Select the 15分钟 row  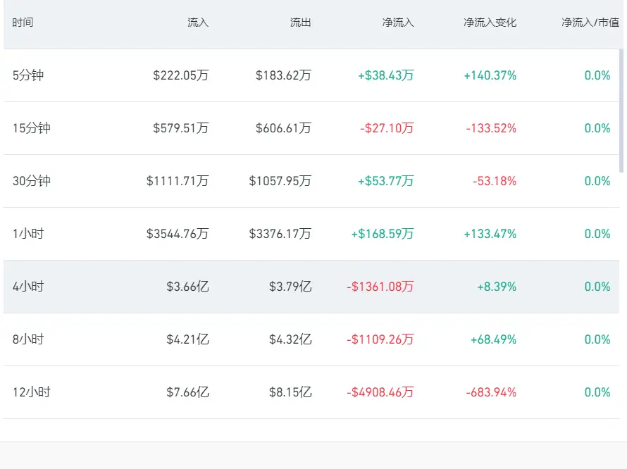[311, 128]
